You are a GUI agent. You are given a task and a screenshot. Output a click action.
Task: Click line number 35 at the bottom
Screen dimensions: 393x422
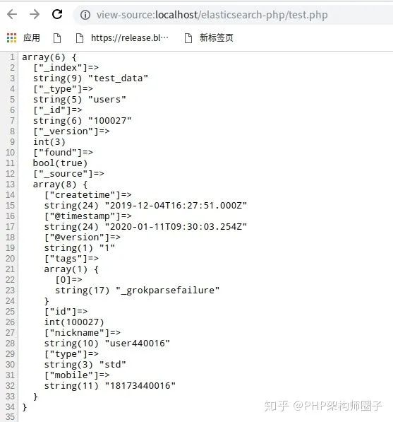10,418
